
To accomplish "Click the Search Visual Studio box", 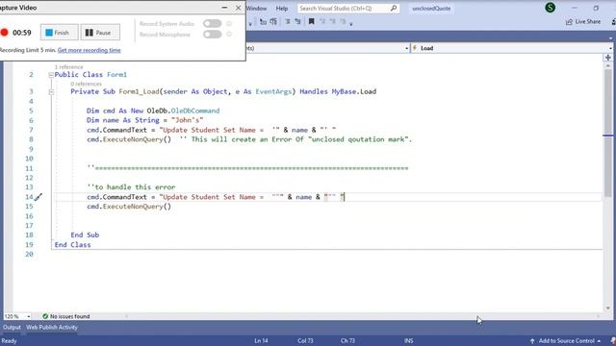I will (x=348, y=9).
